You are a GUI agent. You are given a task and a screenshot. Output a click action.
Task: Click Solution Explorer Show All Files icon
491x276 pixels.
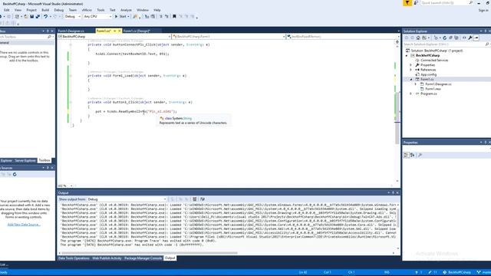click(456, 38)
